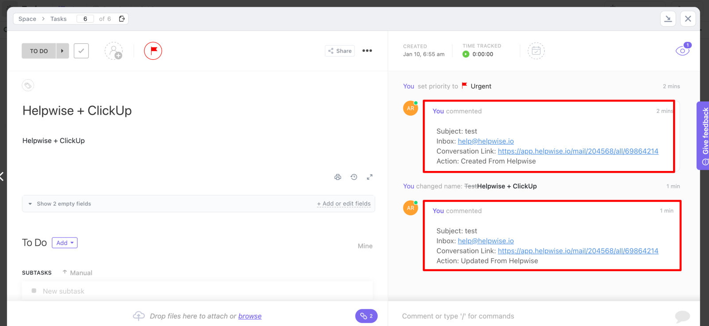Open the description history clock icon

[354, 177]
